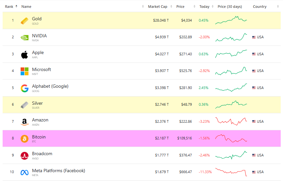283x181 pixels.
Task: Open Bitcoin's 30-day price sparkline
Action: [231, 138]
